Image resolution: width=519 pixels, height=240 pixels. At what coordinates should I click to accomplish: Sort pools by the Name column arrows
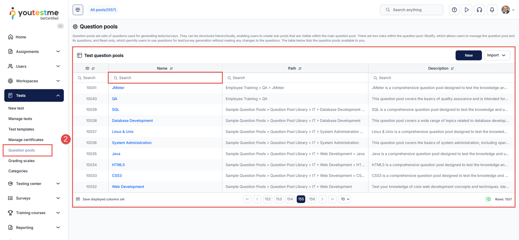171,69
